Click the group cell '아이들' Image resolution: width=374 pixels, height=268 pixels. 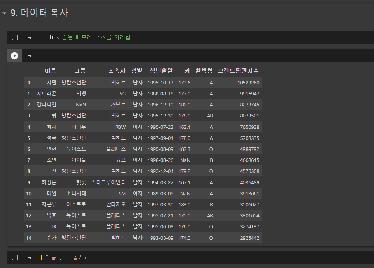click(79, 160)
